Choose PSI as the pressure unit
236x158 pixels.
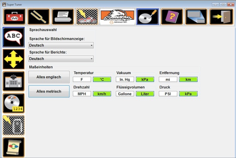tap(168, 94)
